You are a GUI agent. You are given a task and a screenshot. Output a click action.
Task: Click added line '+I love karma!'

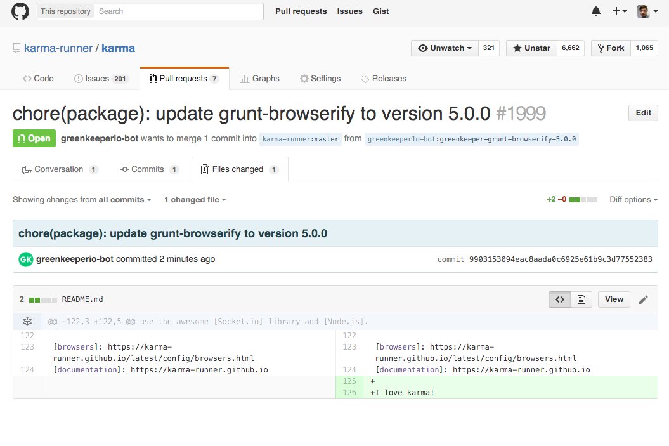tap(402, 393)
